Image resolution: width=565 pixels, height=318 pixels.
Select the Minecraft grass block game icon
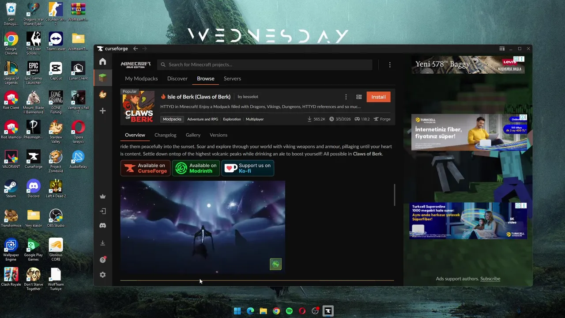point(102,78)
